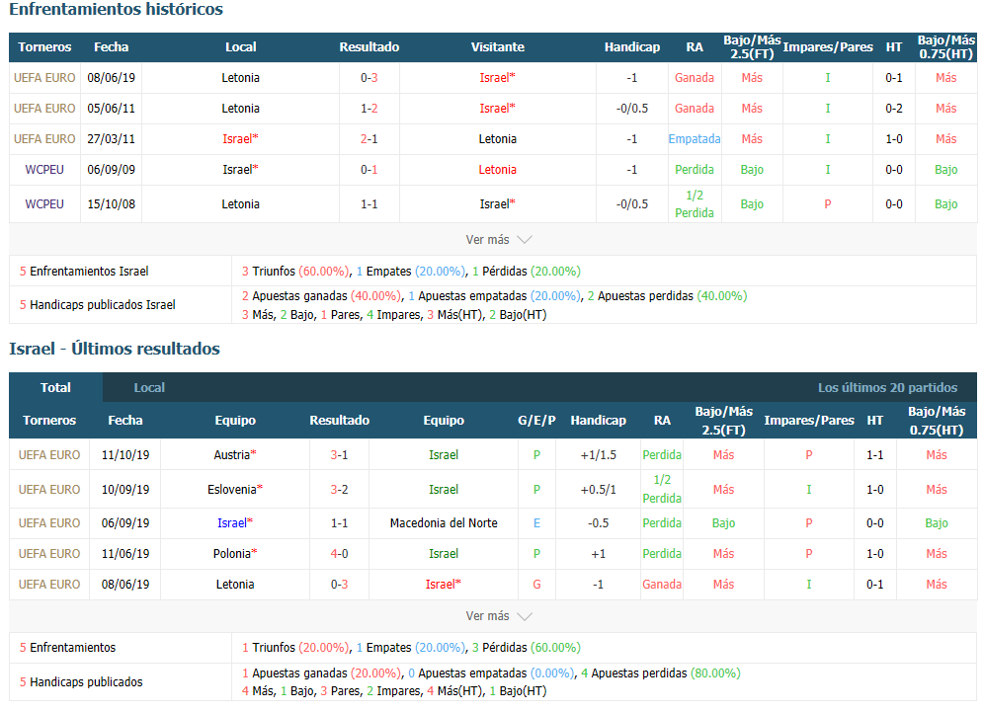Viewport: 984px width, 712px height.
Task: Expand Ver más under Israel Últimos resultados
Action: pyautogui.click(x=498, y=616)
